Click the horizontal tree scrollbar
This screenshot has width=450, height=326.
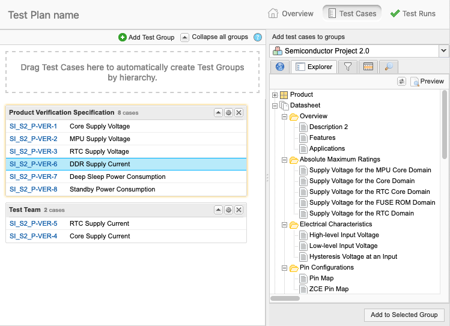tap(285, 298)
